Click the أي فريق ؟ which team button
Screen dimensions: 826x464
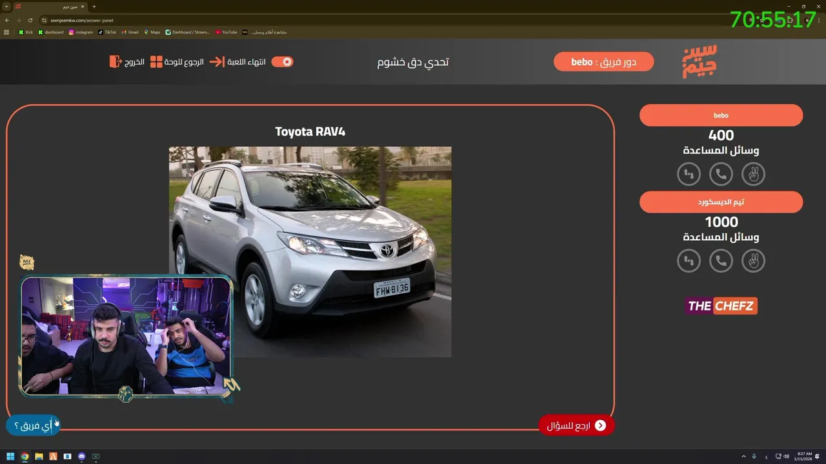pos(32,425)
